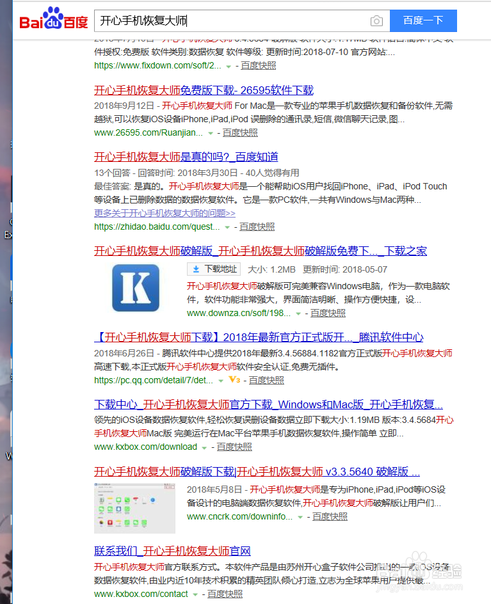The image size is (491, 604).
Task: Click the 百度一下 search button
Action: (423, 20)
